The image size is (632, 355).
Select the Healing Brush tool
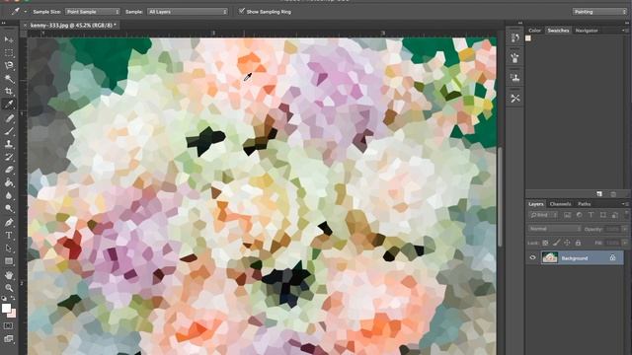[x=9, y=118]
